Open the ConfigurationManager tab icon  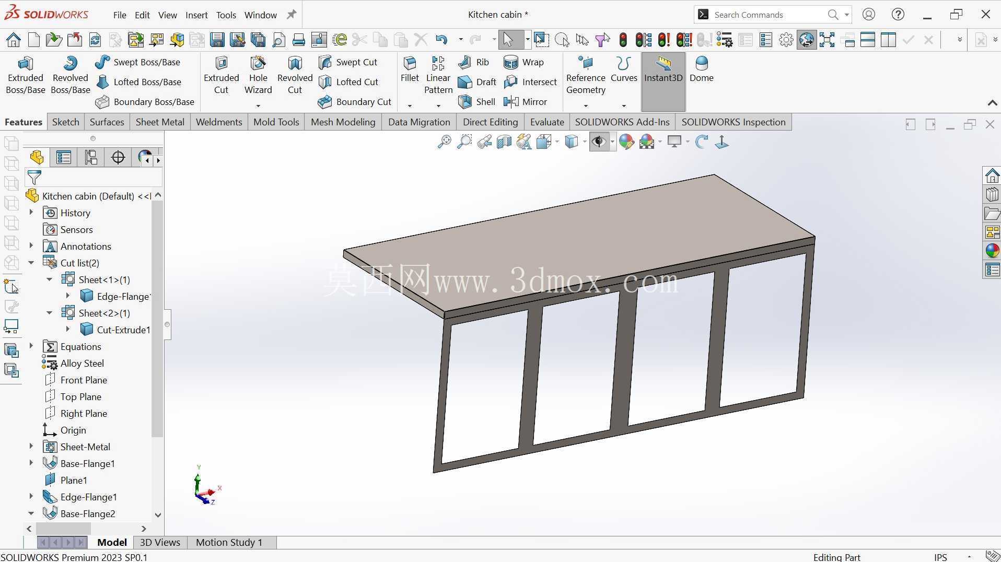tap(91, 157)
